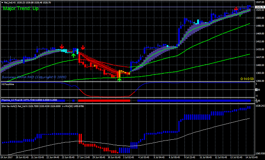Image resolution: width=265 pixels, height=160 pixels.
Task: Click the red FXprime histogram bar
Action: point(104,101)
